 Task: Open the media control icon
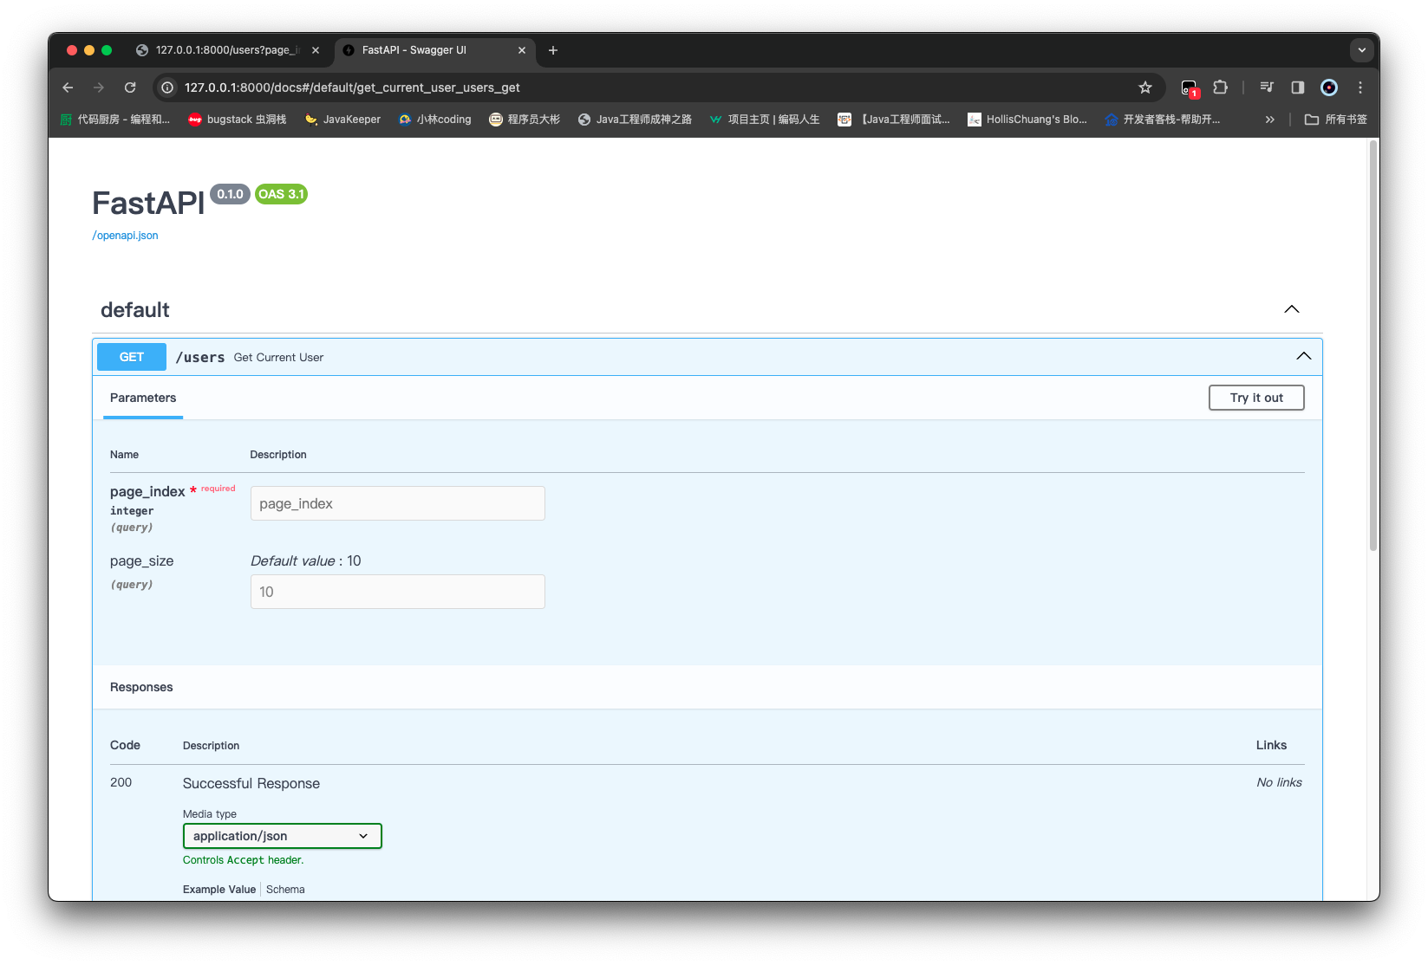click(x=1267, y=87)
